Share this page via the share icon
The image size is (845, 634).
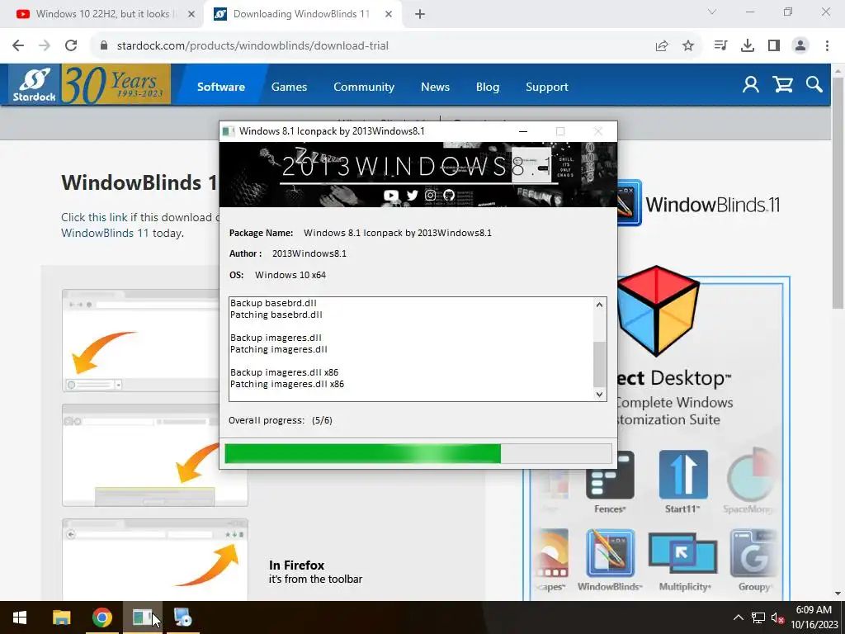point(662,46)
